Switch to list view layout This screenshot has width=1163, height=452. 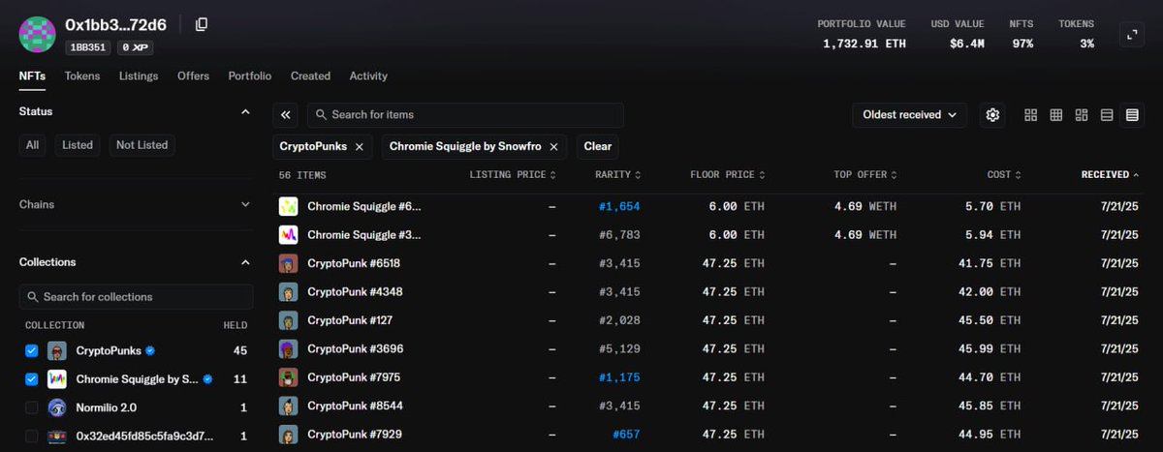point(1107,115)
